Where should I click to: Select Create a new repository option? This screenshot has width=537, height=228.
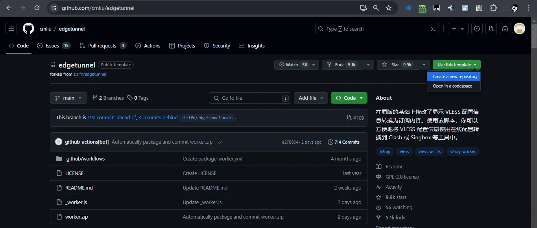coord(454,77)
